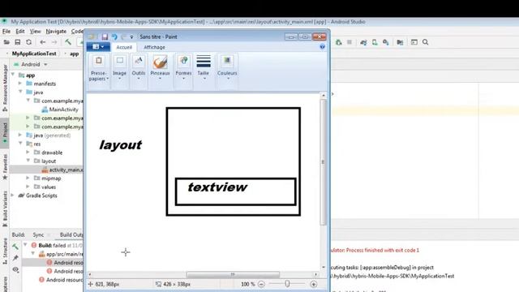Click the Redo arrow in Paint title bar

(x=124, y=36)
